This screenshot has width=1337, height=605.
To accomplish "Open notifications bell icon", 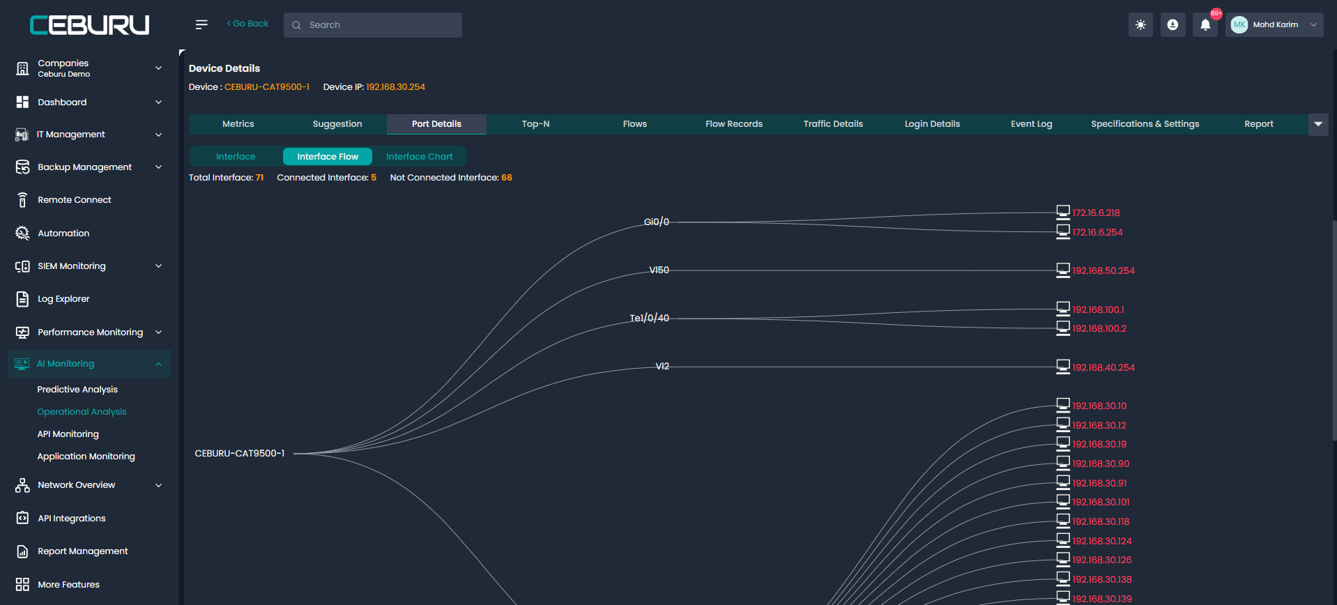I will (1205, 25).
